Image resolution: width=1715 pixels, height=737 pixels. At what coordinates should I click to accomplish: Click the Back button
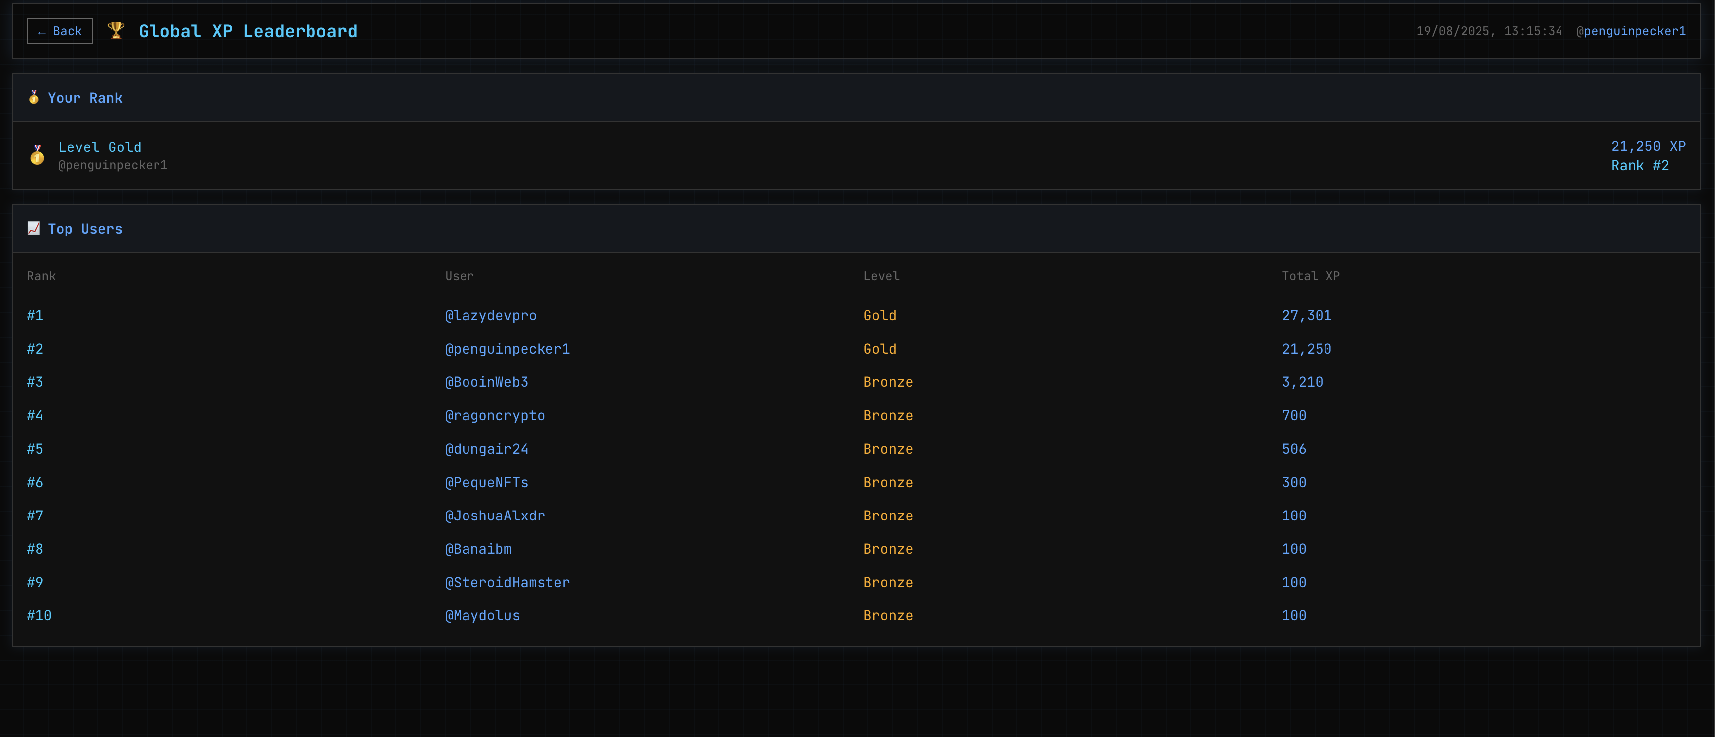coord(60,31)
